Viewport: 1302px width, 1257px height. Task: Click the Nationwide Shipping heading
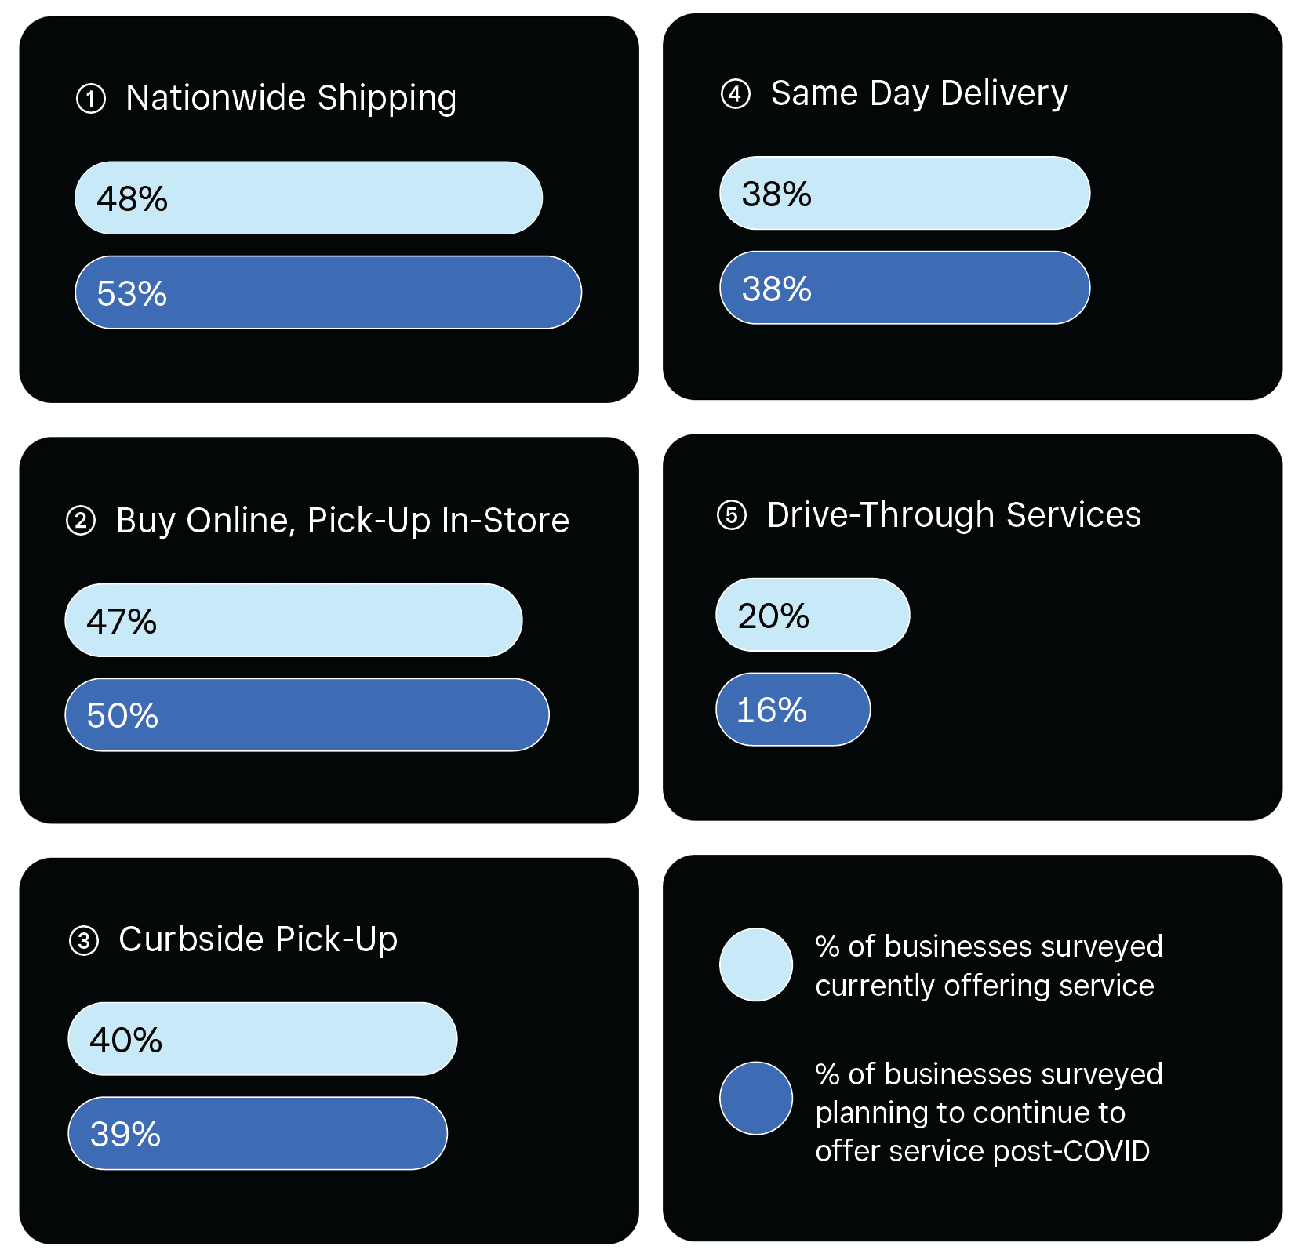coord(291,99)
